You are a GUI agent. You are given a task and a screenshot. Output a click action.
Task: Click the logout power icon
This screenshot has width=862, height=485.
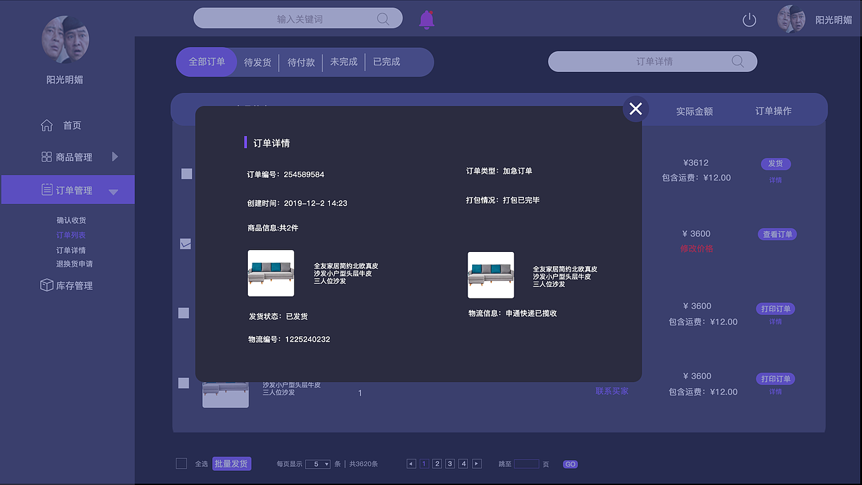pyautogui.click(x=749, y=20)
